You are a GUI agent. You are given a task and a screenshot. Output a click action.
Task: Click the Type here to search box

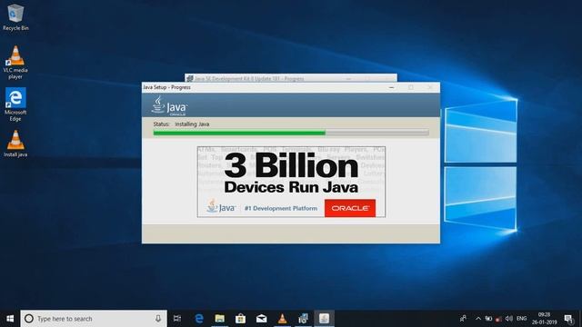(x=94, y=319)
